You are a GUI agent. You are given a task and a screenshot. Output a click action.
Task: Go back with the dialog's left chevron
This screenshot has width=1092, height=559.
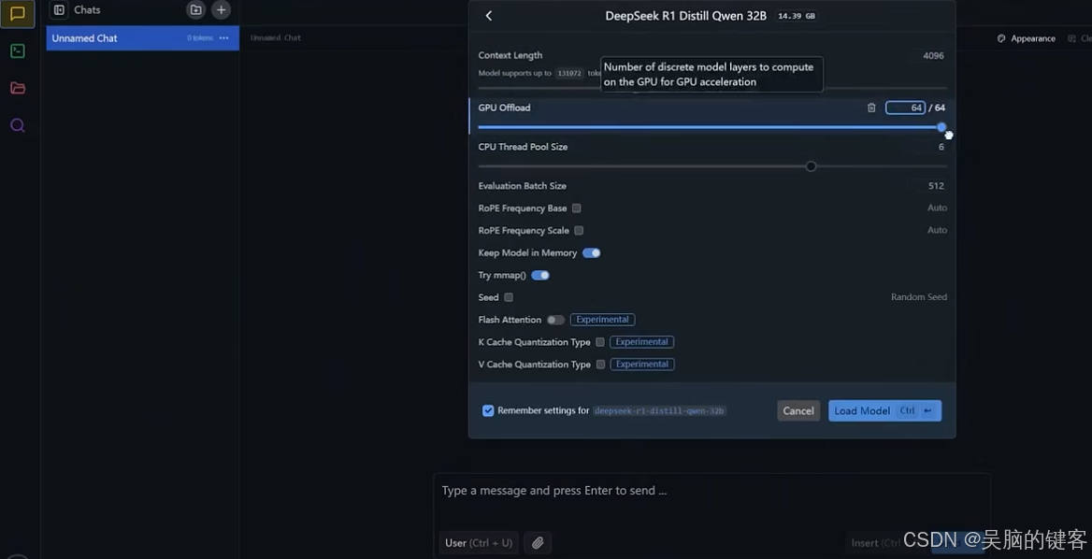pos(489,15)
